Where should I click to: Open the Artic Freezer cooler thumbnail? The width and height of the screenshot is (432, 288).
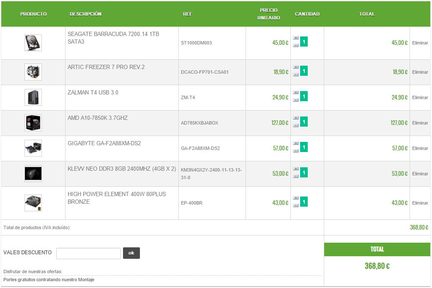click(33, 72)
